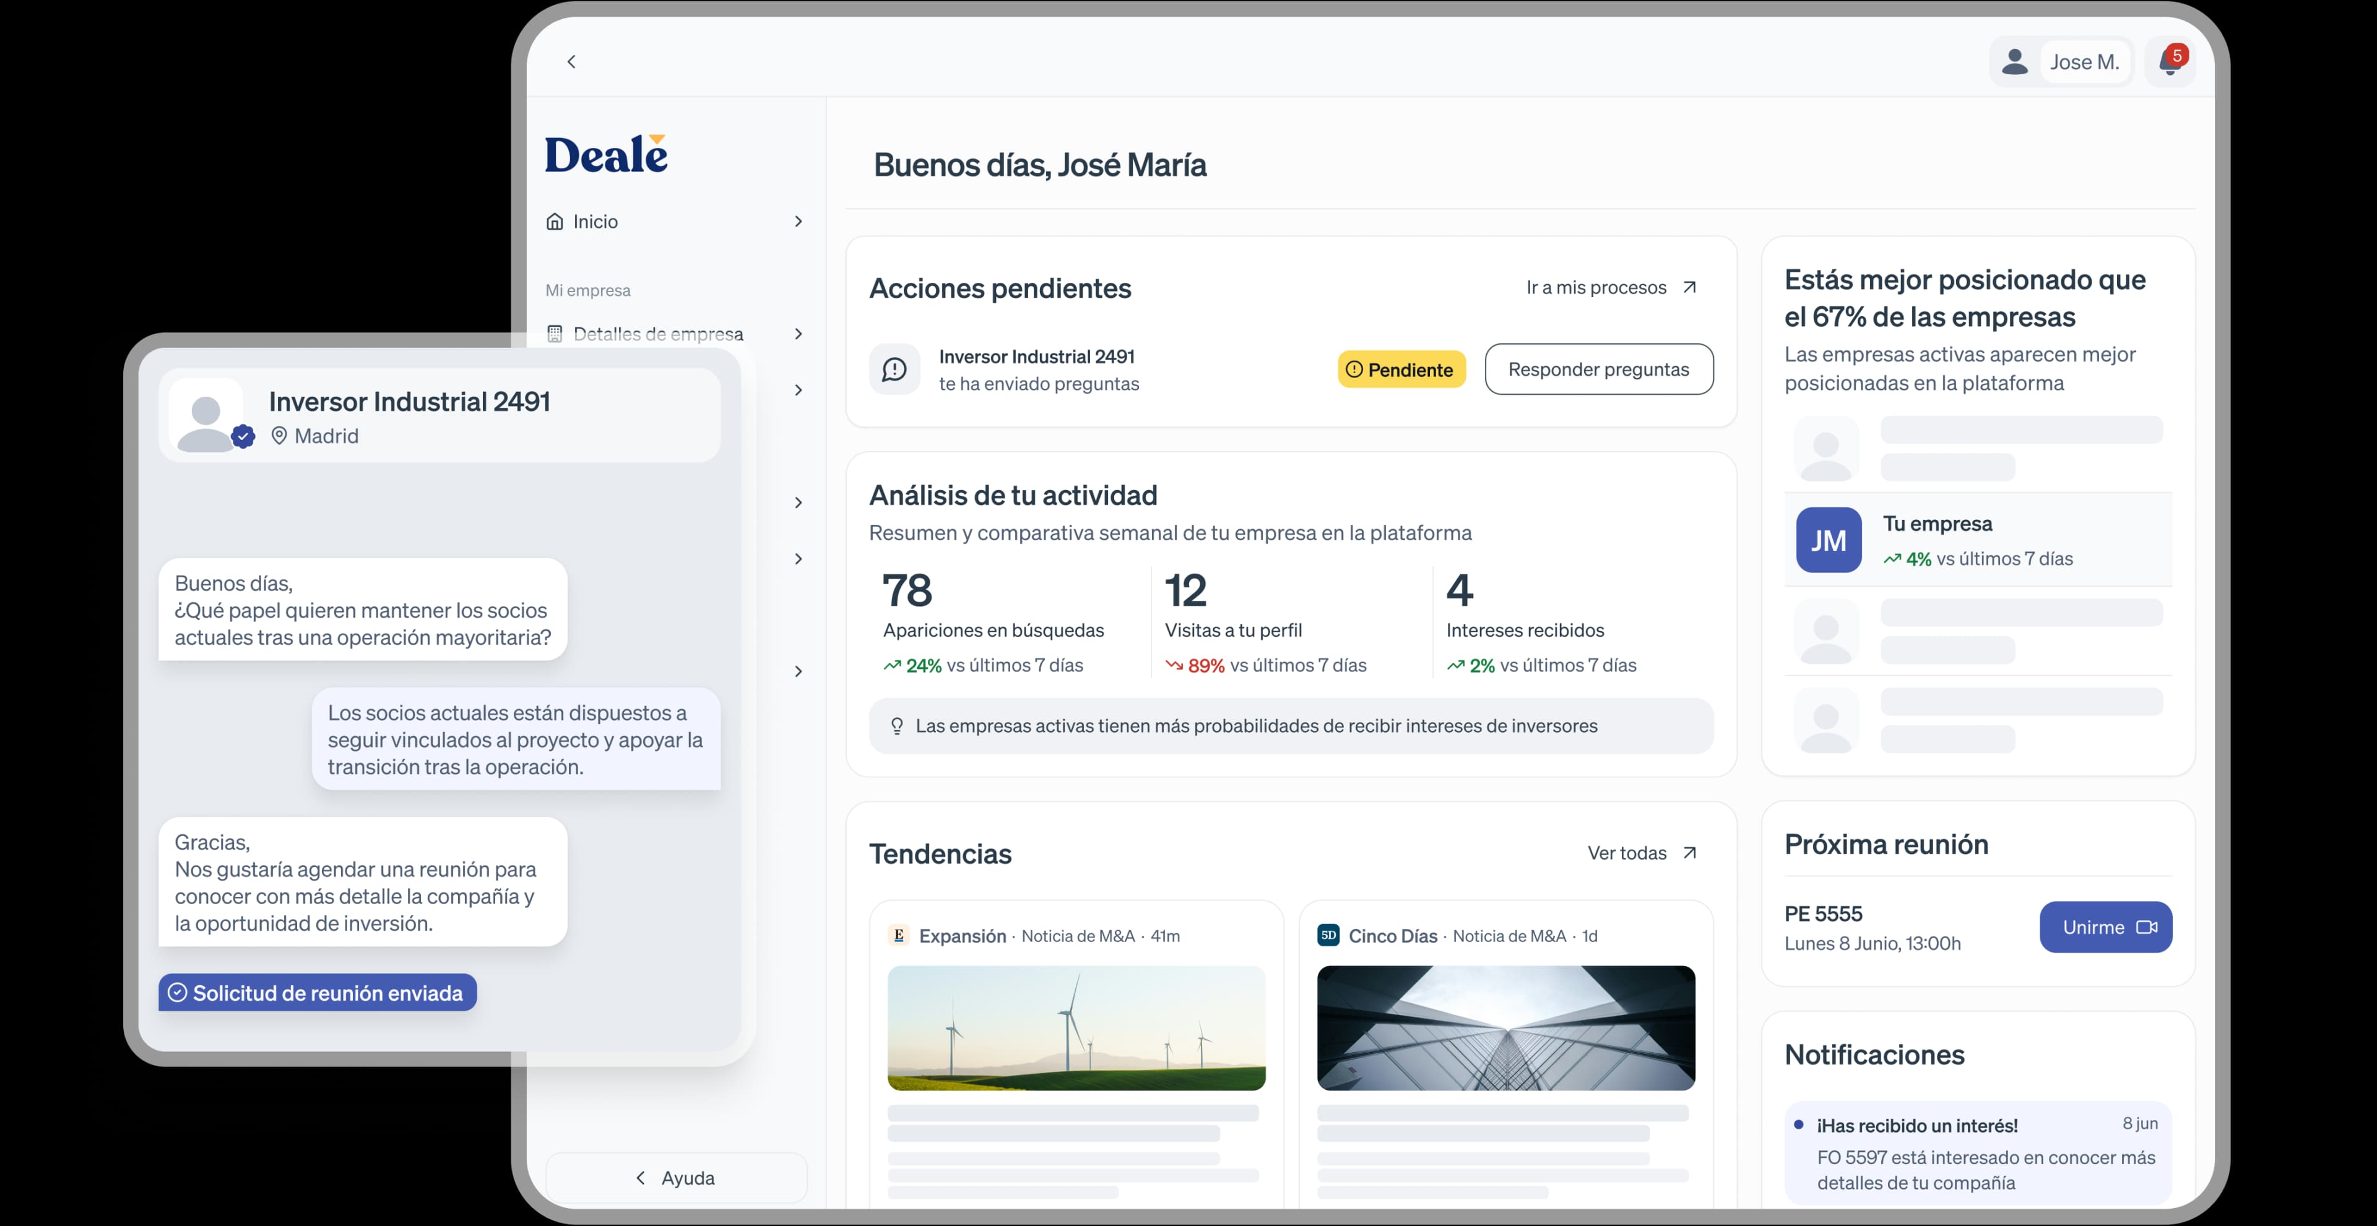
Task: Click the 12 Visitas a tu perfil stat
Action: [x=1266, y=622]
